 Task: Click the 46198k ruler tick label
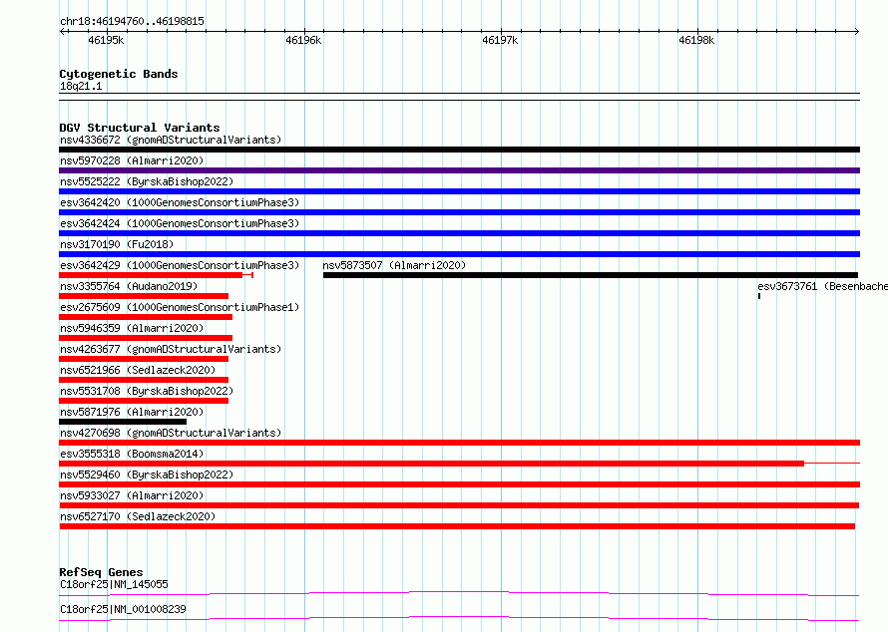click(696, 40)
